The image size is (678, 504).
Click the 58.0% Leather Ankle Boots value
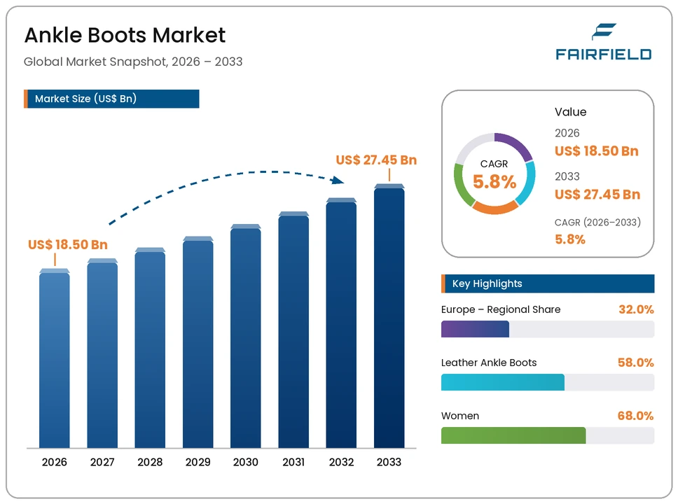(636, 363)
